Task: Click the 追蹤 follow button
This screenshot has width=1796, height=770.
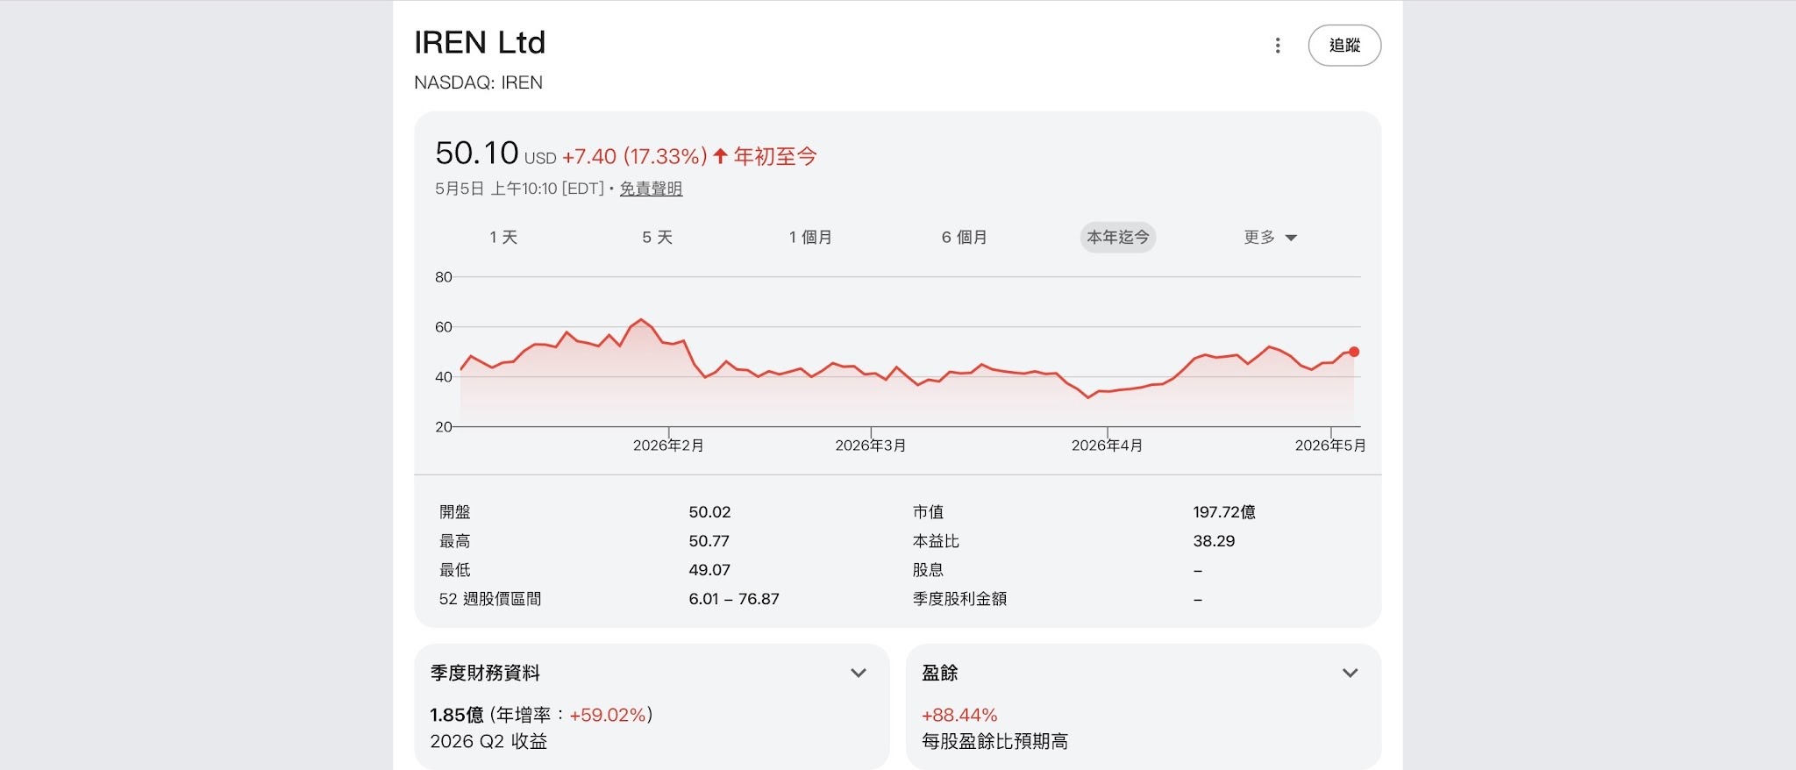Action: (1344, 46)
